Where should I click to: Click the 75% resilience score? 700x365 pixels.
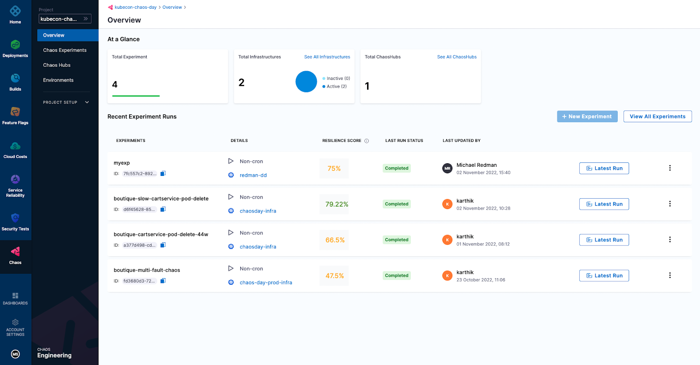click(x=334, y=169)
